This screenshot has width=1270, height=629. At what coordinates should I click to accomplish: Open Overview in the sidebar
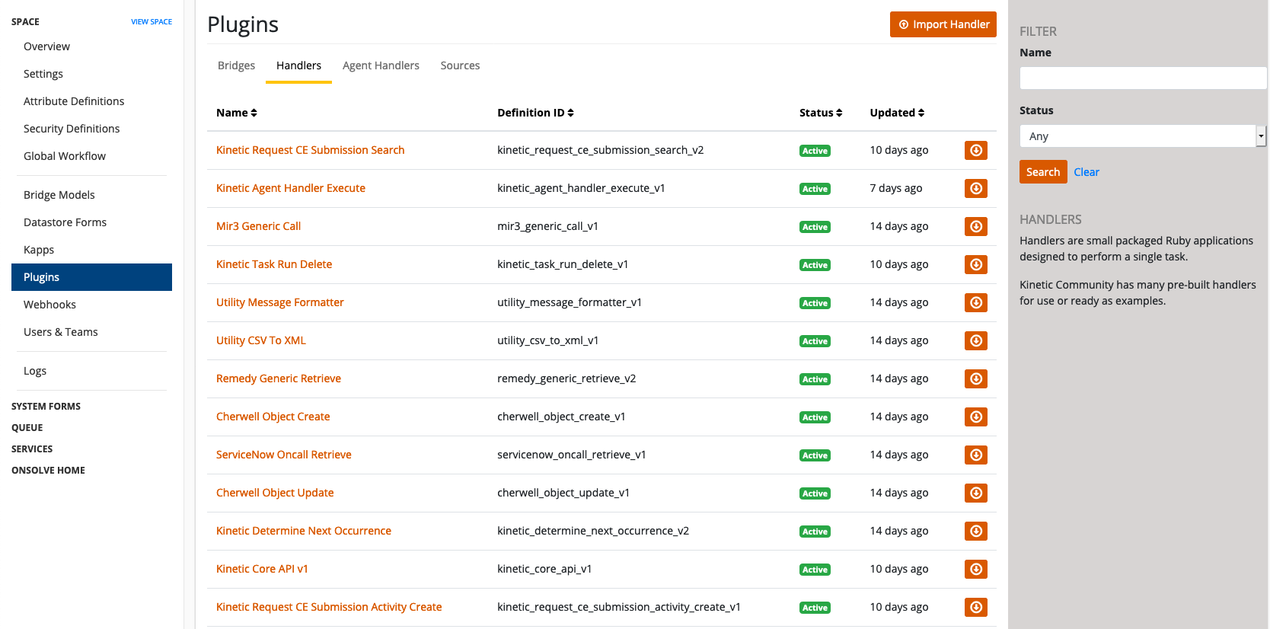[x=46, y=46]
